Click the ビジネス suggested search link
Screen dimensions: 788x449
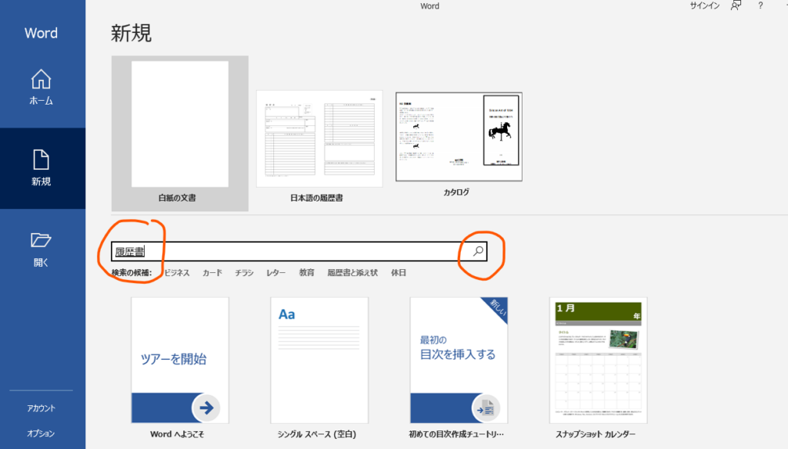[x=176, y=273]
